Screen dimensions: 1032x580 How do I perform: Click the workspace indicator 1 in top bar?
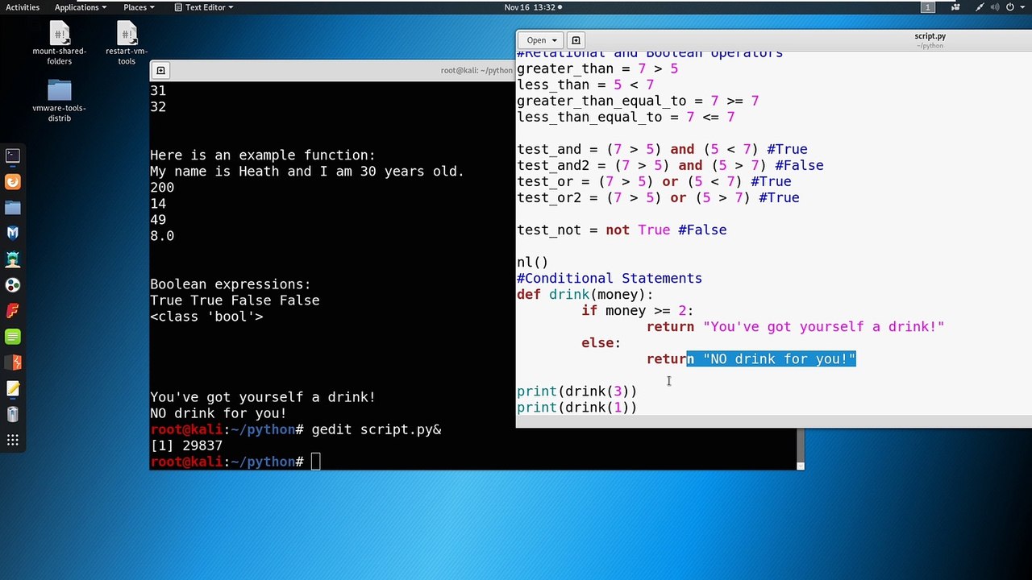pos(928,7)
